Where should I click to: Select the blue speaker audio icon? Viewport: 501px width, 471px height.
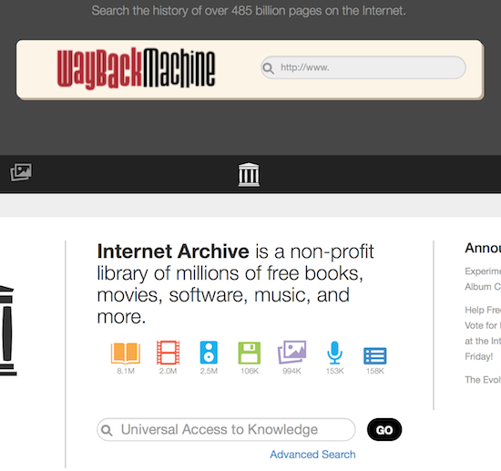[x=209, y=353]
